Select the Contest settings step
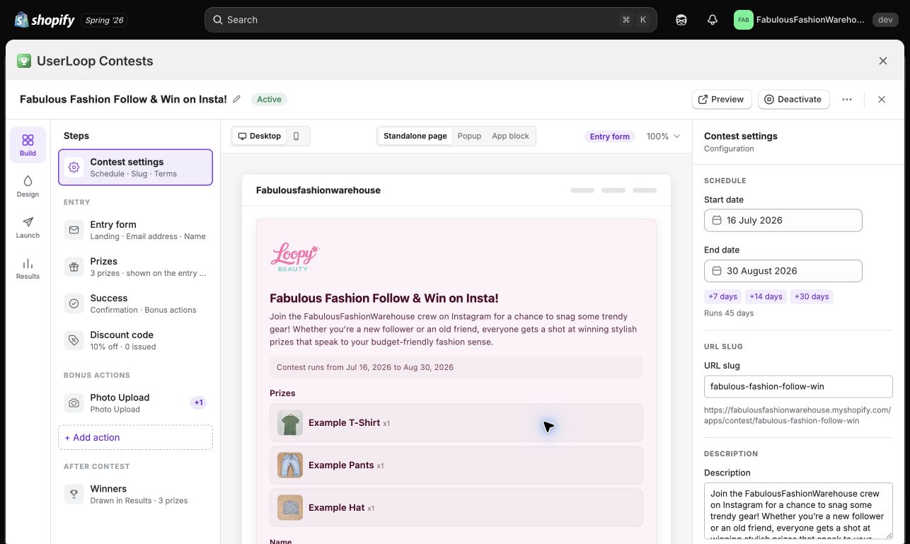The height and width of the screenshot is (544, 910). pos(135,168)
